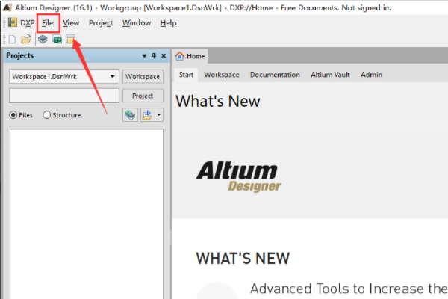
Task: Select the Start tab
Action: tap(186, 75)
